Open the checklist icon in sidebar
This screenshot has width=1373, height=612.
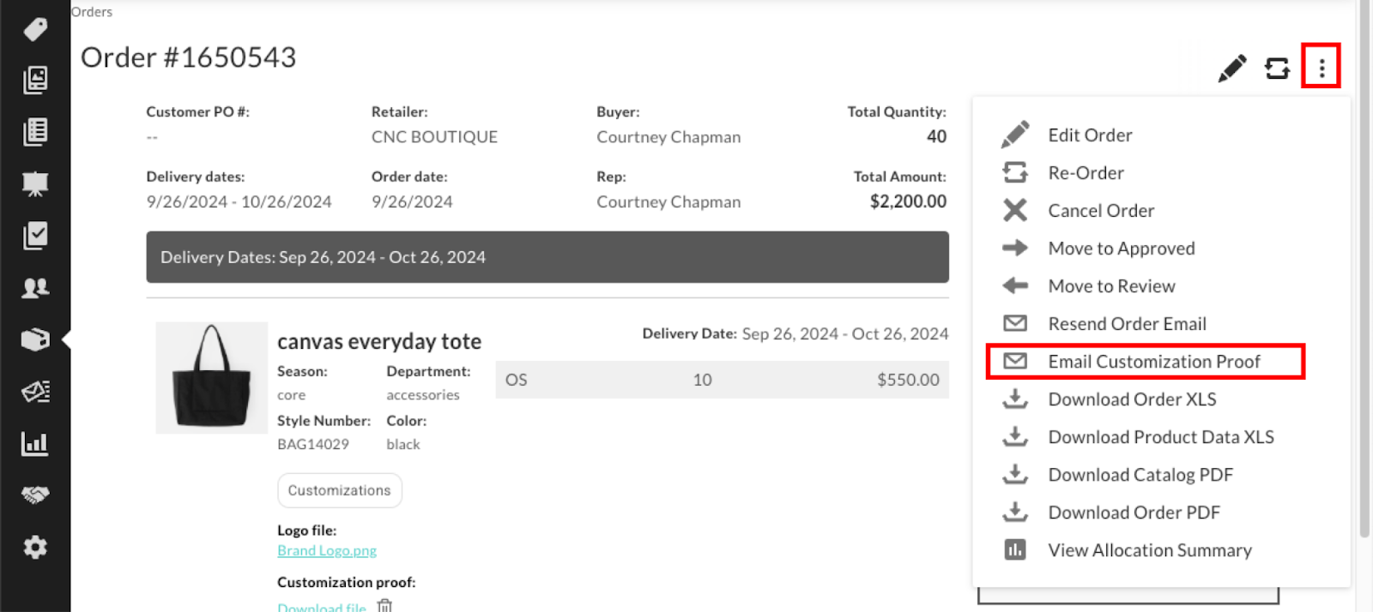35,236
